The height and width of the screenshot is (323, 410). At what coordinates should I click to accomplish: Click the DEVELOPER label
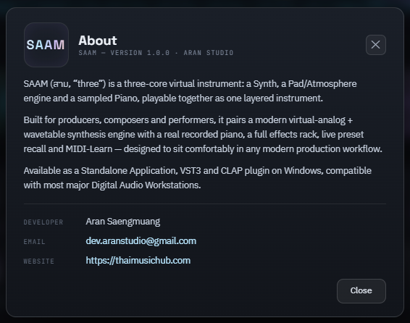coord(43,222)
